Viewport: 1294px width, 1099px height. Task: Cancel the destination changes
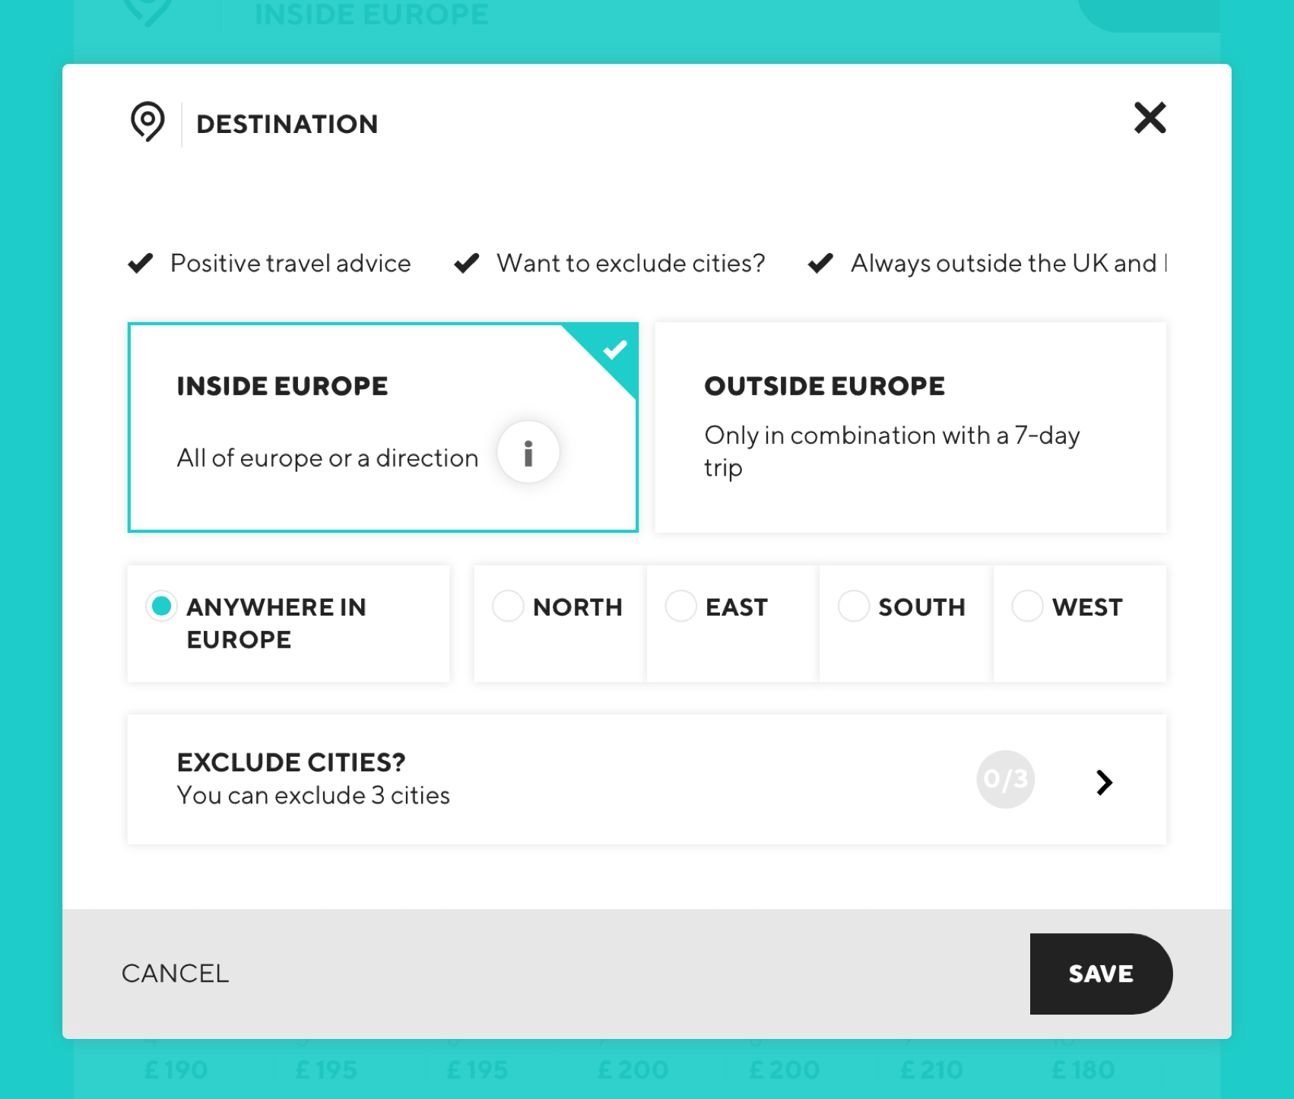click(174, 974)
